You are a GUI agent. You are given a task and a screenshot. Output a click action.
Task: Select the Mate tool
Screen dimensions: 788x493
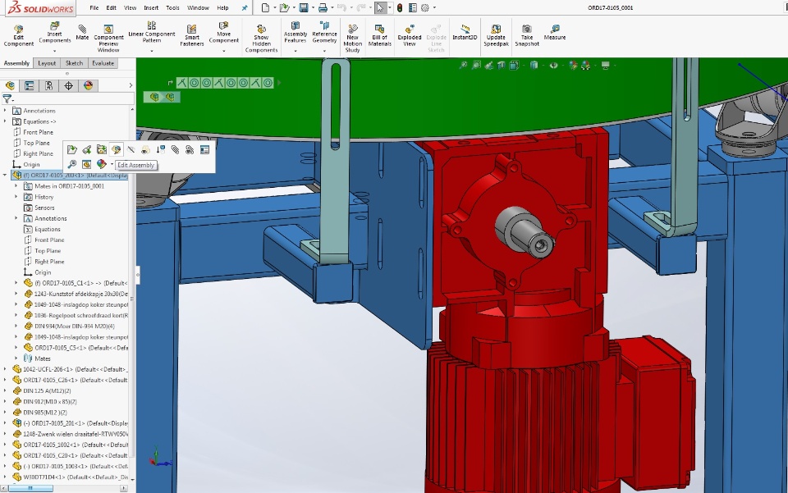[x=82, y=32]
